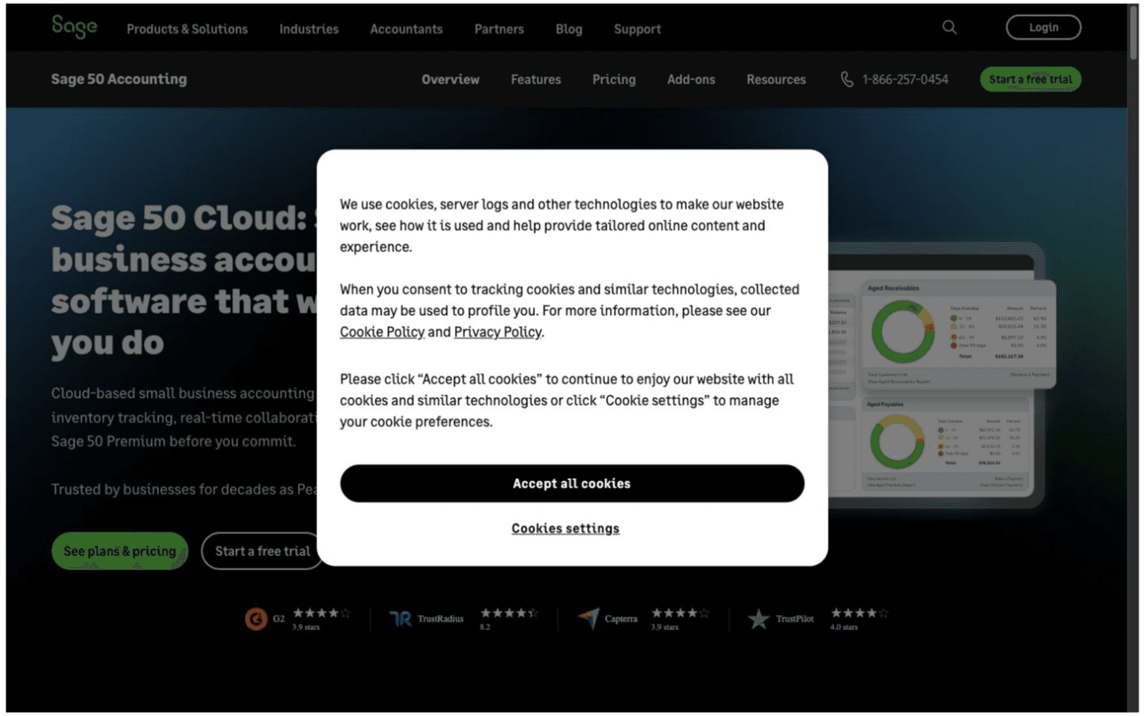
Task: Open the Support menu
Action: tap(637, 29)
